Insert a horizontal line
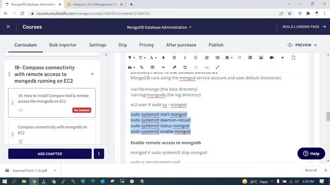The image size is (330, 185). [163, 67]
